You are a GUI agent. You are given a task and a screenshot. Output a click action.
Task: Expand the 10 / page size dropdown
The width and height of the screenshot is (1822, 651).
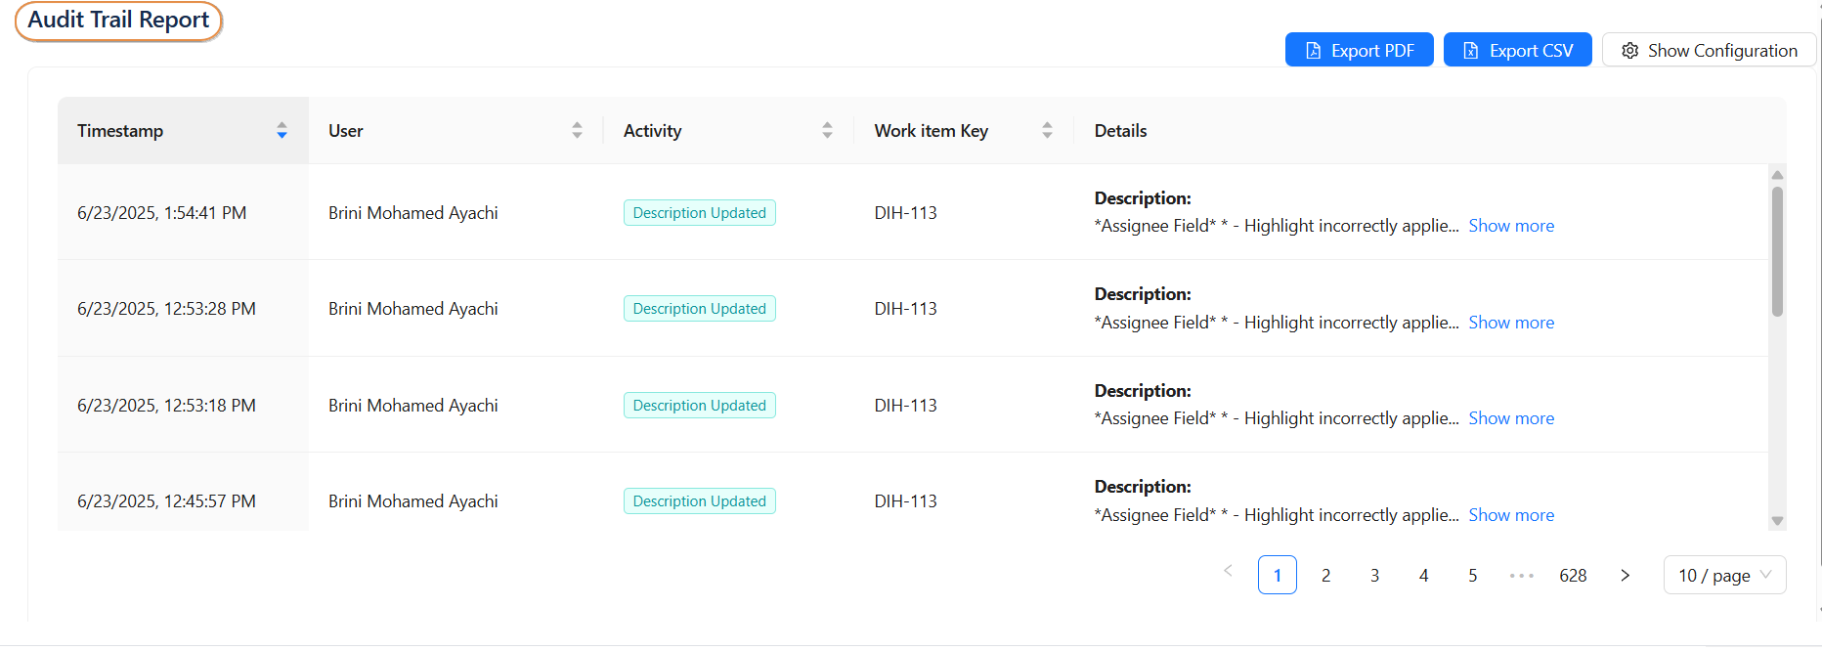[1724, 575]
